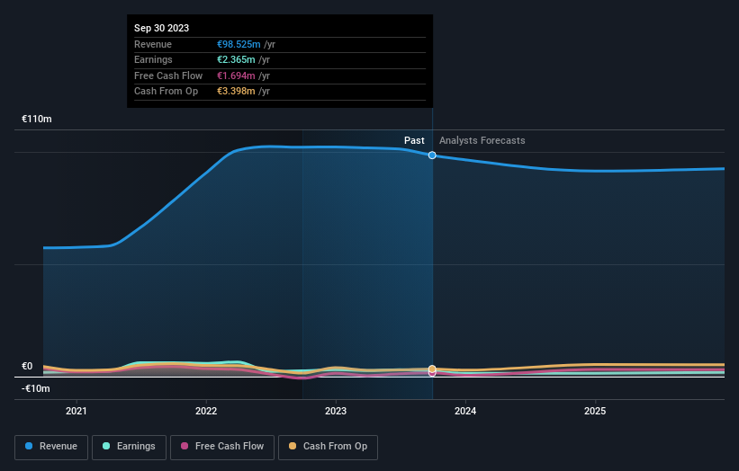Click the orange Cash From Op data point marker
Viewport: 739px width, 471px height.
pos(432,369)
